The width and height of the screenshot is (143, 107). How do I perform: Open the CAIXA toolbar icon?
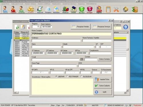click(74, 9)
